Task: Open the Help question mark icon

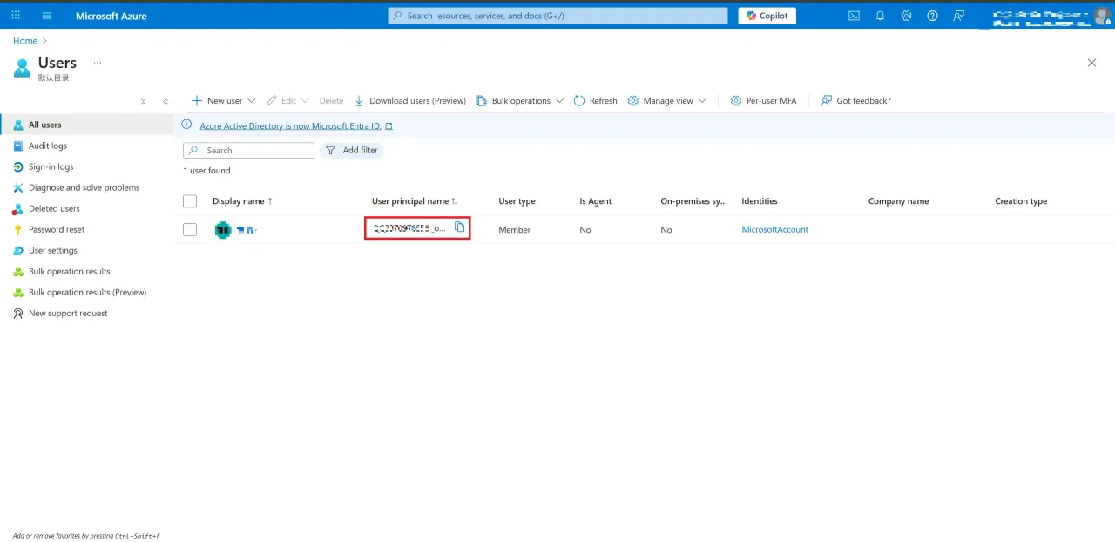Action: [x=932, y=16]
